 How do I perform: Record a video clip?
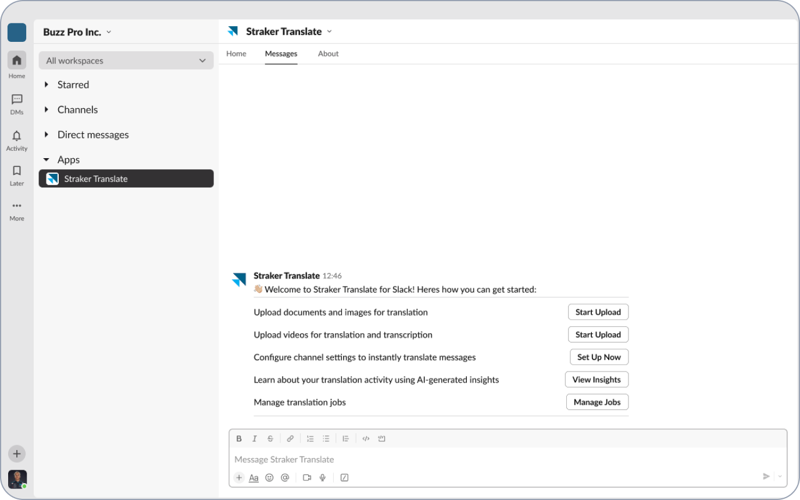307,477
